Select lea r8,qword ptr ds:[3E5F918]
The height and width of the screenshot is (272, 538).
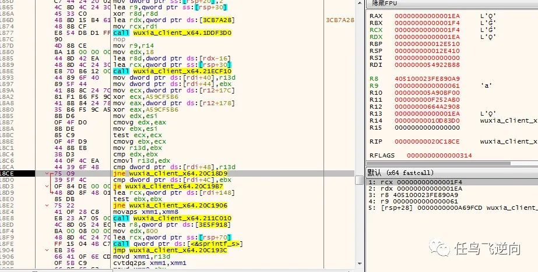point(172,224)
